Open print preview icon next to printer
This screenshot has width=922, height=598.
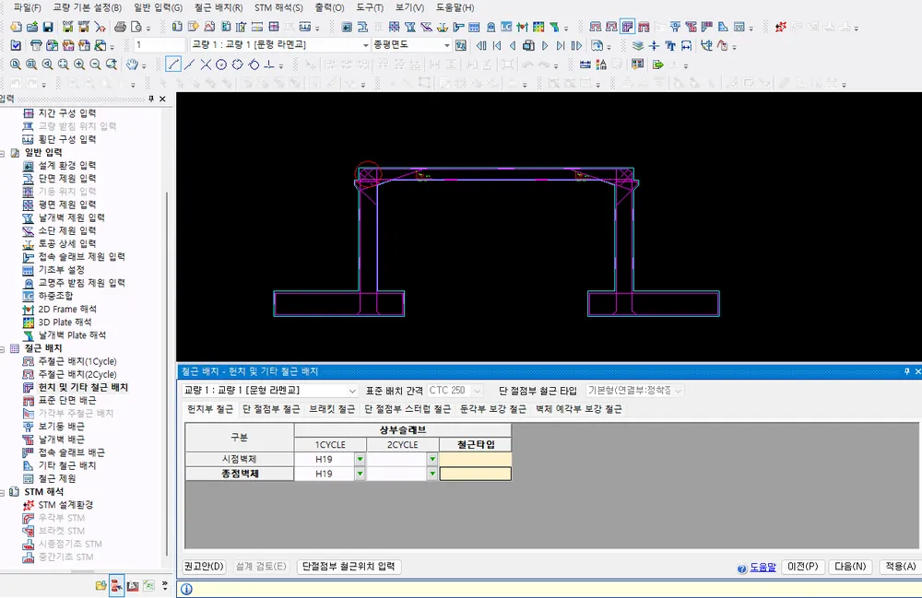pos(136,27)
